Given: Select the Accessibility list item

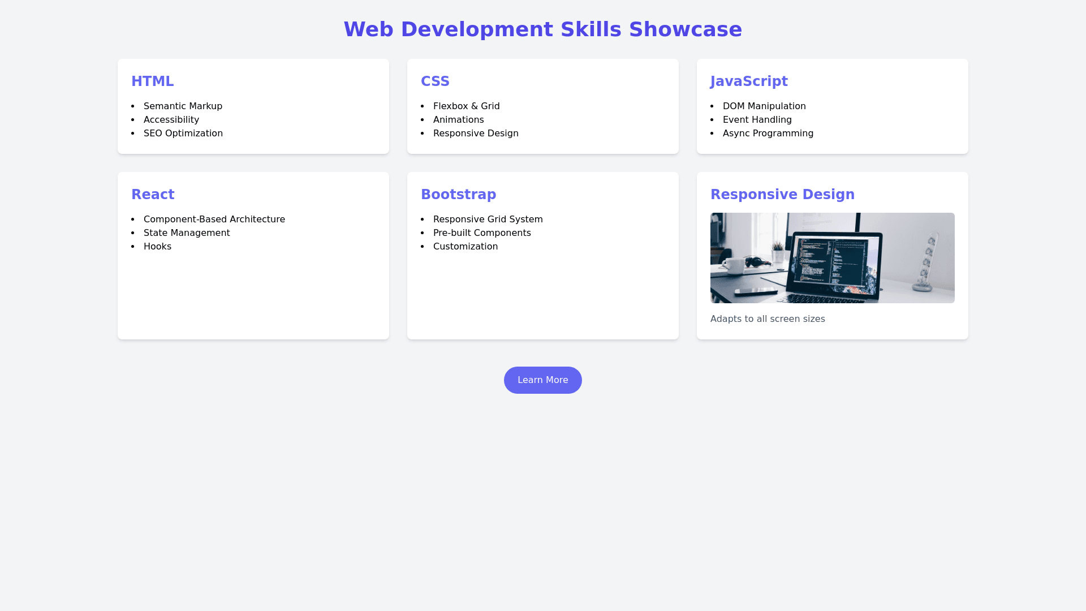Looking at the screenshot, I should (171, 120).
